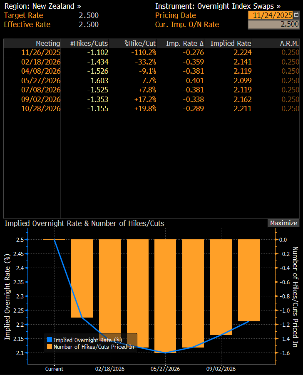Image resolution: width=303 pixels, height=375 pixels.
Task: Expand the Instrument: Overnight Index Swaps selector
Action: (218, 6)
